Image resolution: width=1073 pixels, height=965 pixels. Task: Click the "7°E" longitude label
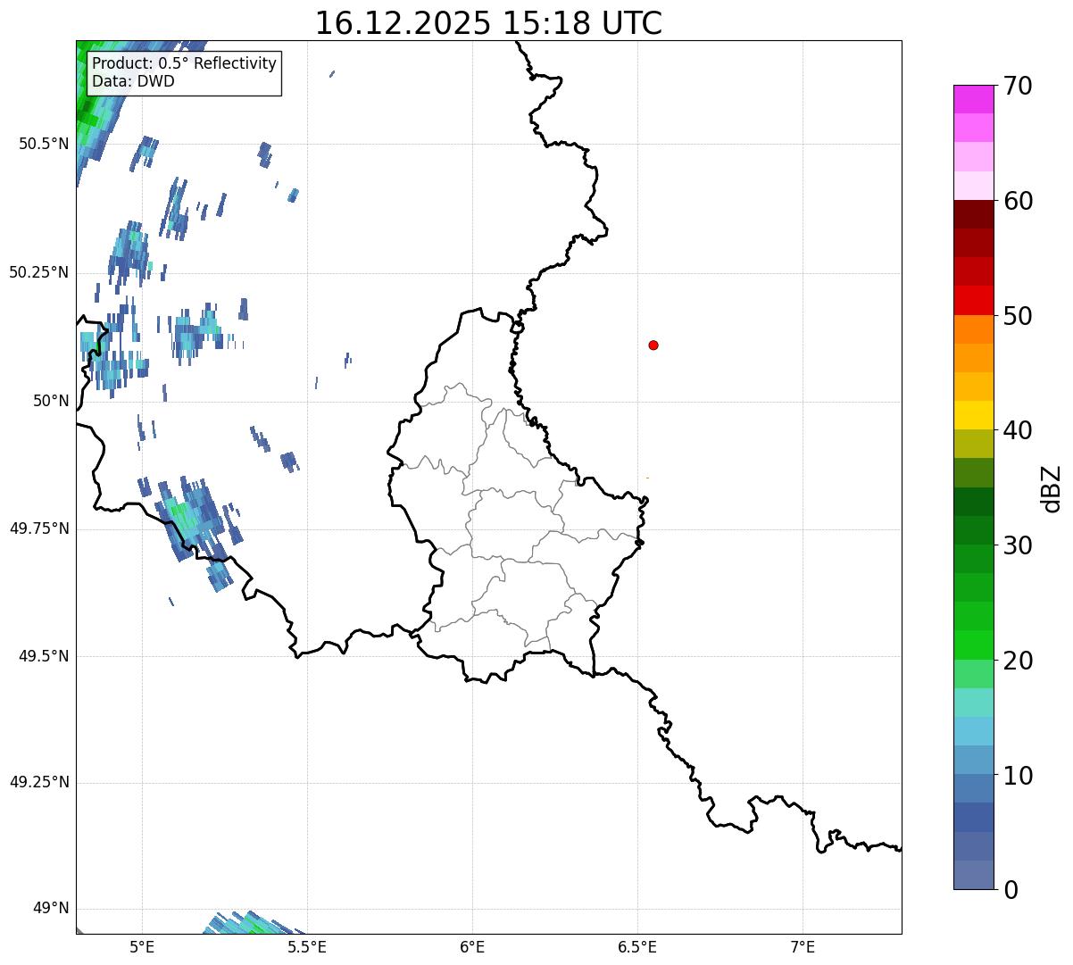803,946
